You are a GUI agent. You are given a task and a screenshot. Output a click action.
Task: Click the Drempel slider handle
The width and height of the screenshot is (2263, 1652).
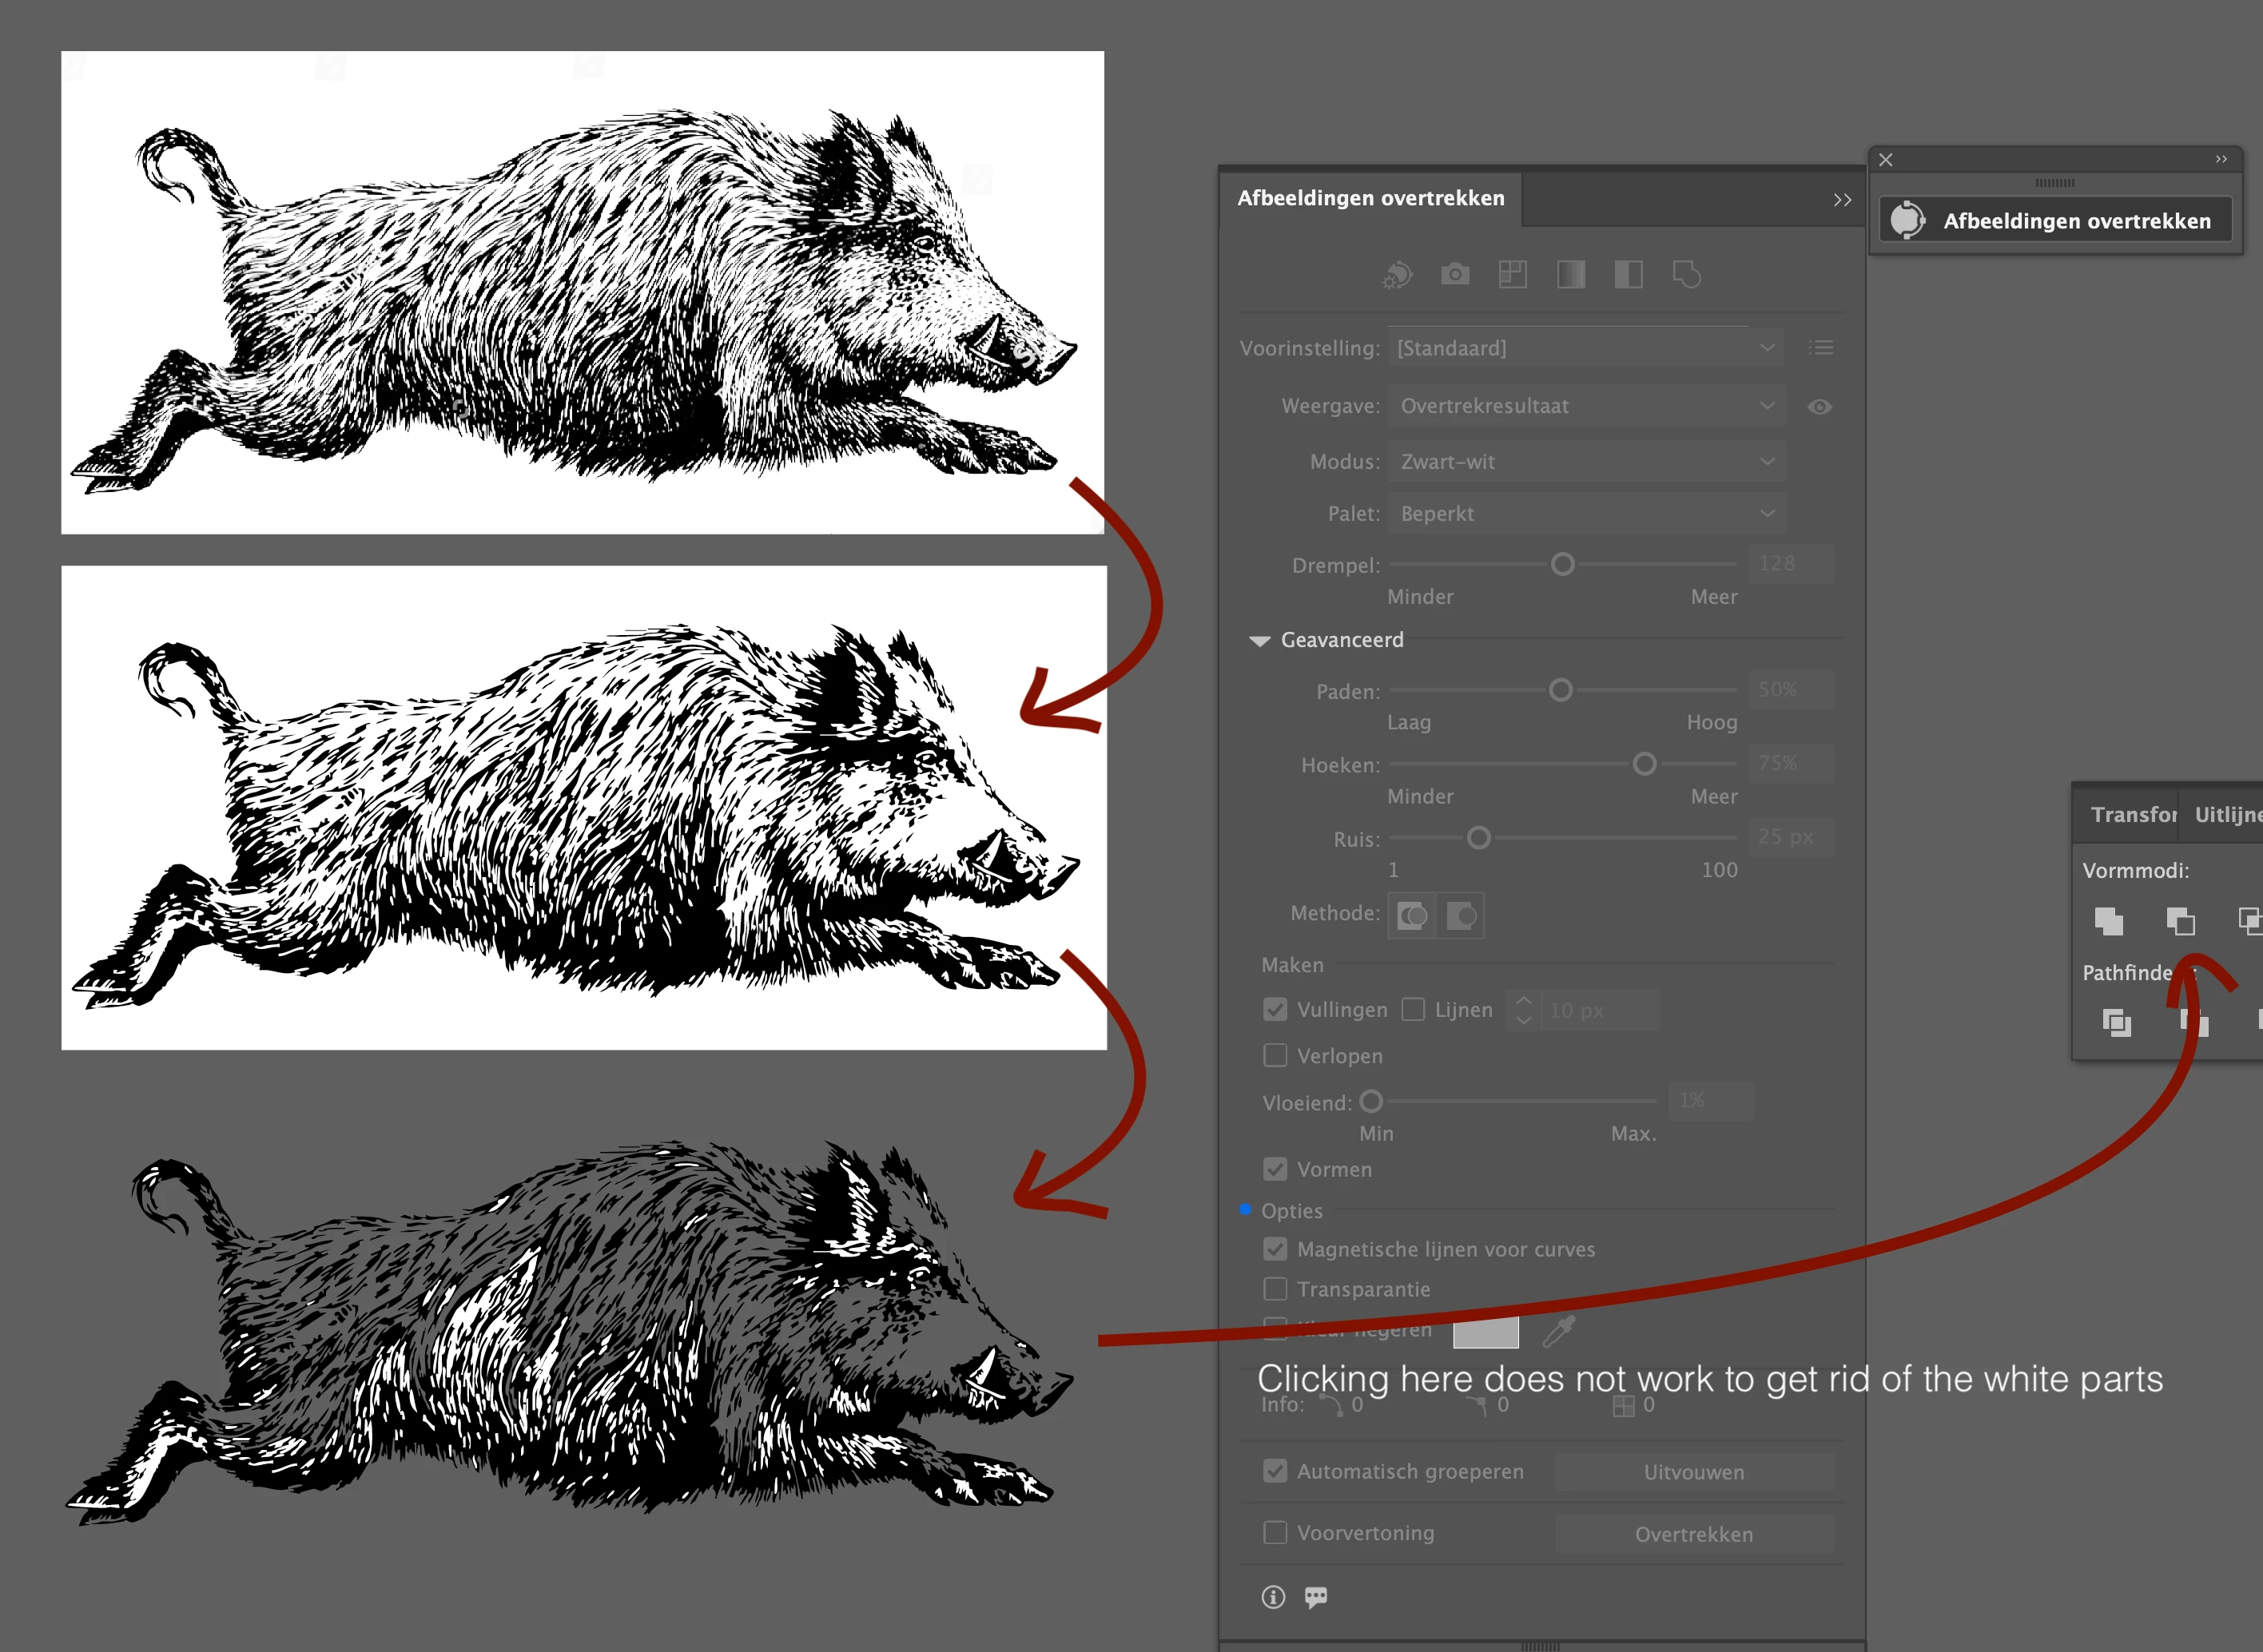point(1563,565)
